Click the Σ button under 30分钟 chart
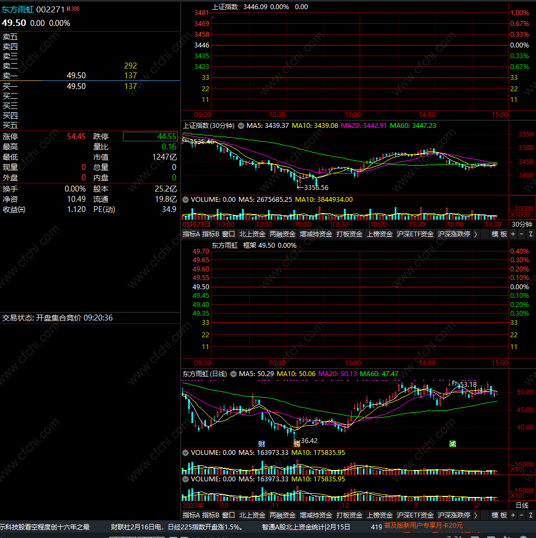Image resolution: width=536 pixels, height=538 pixels. pos(531,234)
